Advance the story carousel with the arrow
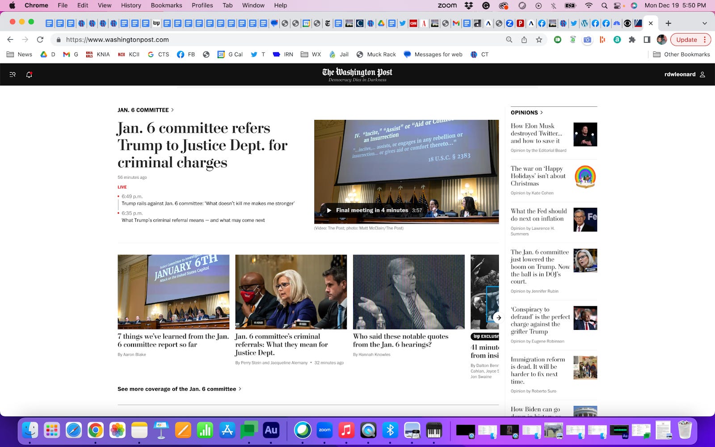715x447 pixels. 499,318
